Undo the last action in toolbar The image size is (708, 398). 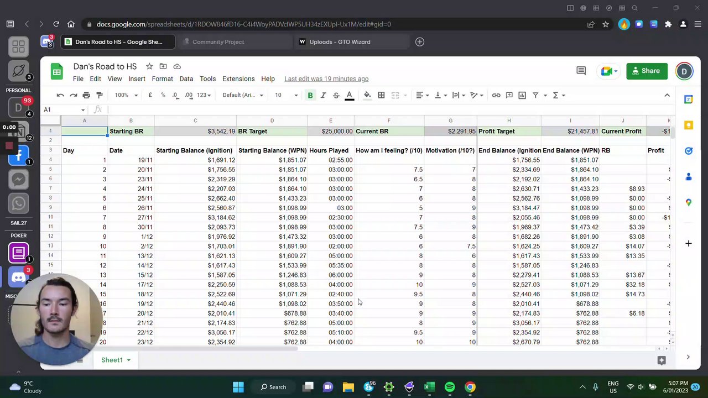pos(60,95)
